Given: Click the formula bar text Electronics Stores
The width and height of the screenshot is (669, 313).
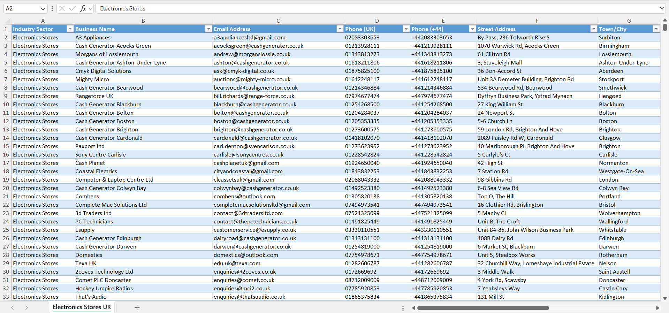Looking at the screenshot, I should coord(123,8).
